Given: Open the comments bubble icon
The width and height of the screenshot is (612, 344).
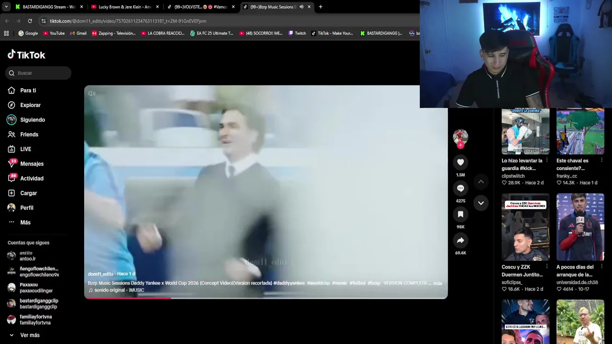Looking at the screenshot, I should [x=460, y=188].
